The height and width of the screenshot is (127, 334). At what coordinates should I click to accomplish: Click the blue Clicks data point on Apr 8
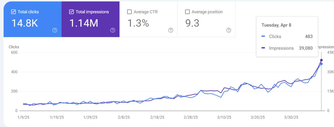point(321,64)
